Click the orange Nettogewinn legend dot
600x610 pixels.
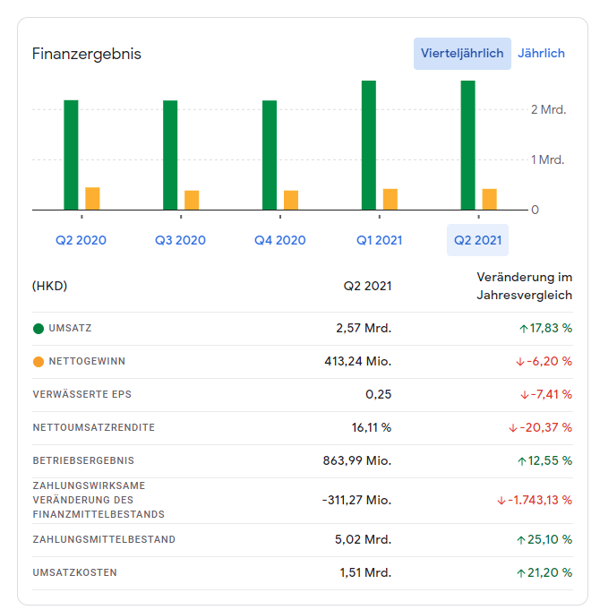pos(39,362)
